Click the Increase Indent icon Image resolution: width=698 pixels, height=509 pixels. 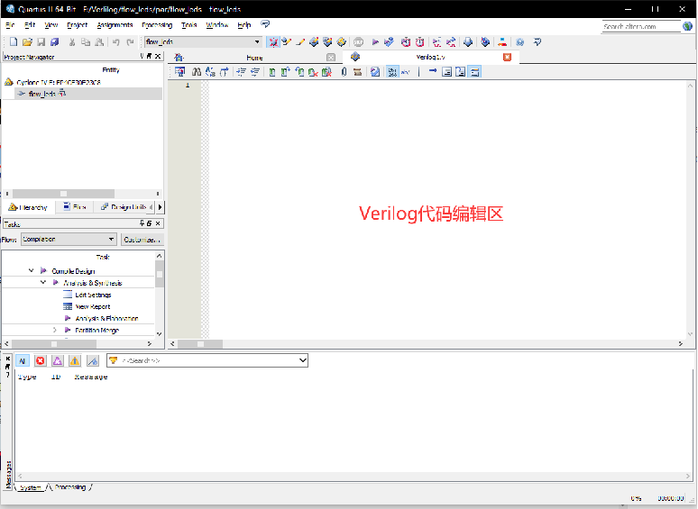click(x=241, y=71)
